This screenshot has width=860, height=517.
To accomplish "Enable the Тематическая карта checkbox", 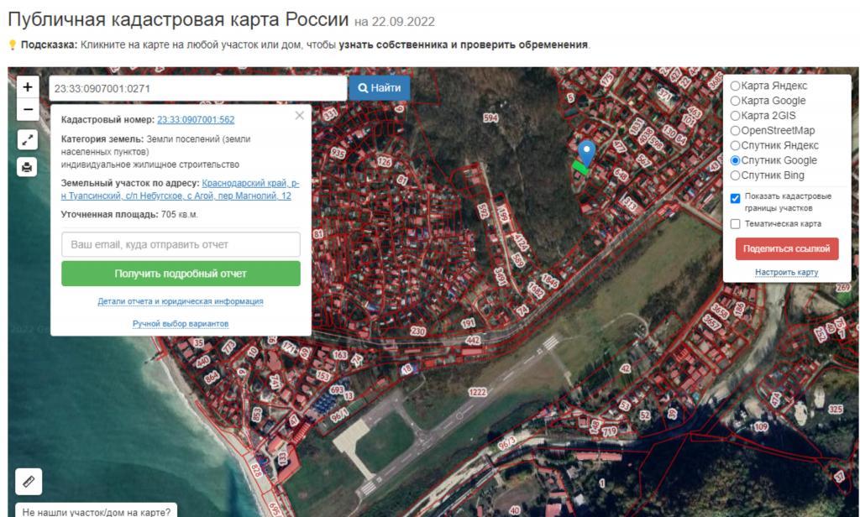I will tap(736, 224).
